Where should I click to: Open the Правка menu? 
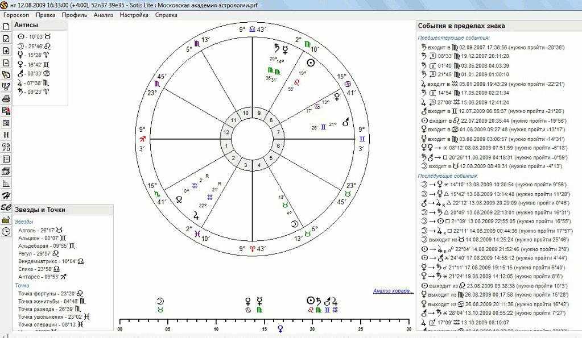[x=46, y=15]
